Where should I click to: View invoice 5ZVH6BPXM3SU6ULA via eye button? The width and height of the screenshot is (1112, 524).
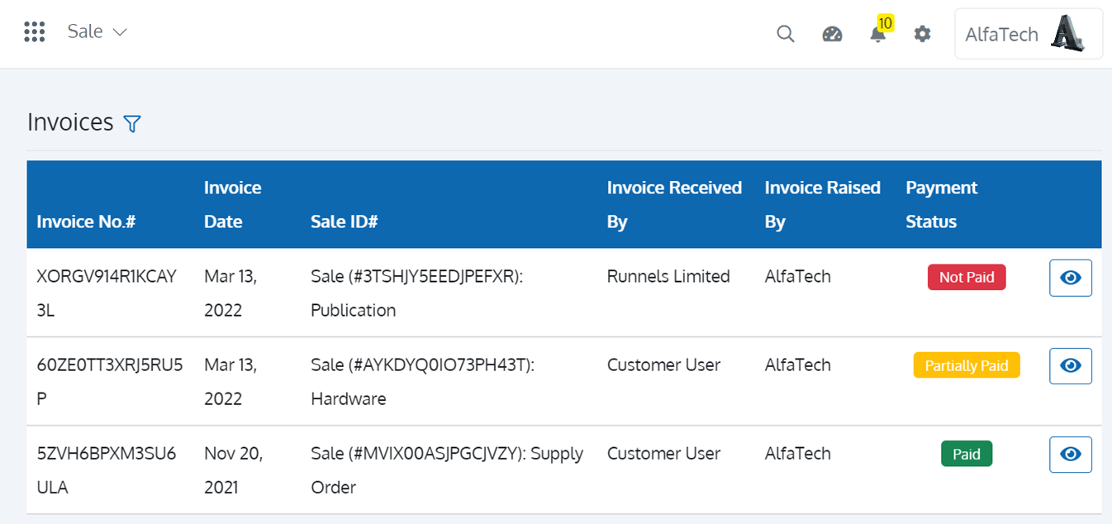[1071, 455]
